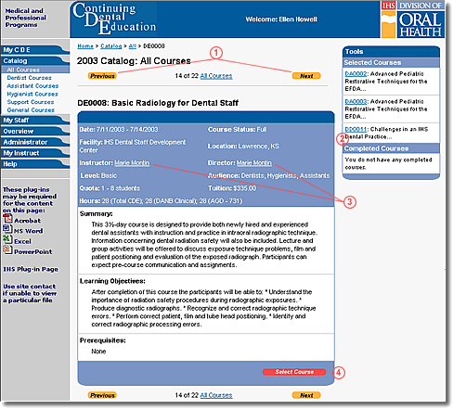The image size is (453, 409).
Task: Click the top Next button
Action: click(x=306, y=76)
